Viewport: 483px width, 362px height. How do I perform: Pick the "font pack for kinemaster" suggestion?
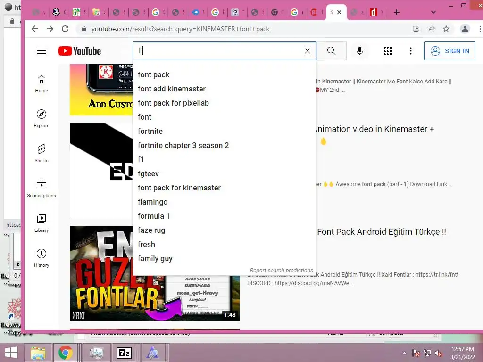(224, 188)
